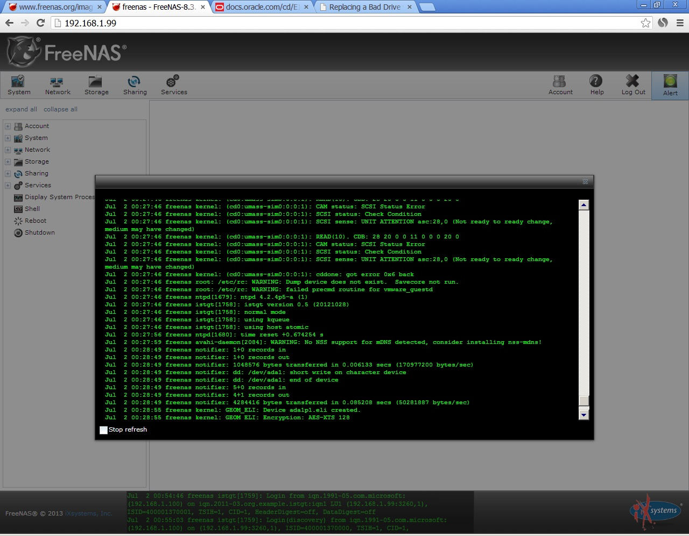Expand the Services tree node
Screen dimensions: 689x536
tap(8, 186)
